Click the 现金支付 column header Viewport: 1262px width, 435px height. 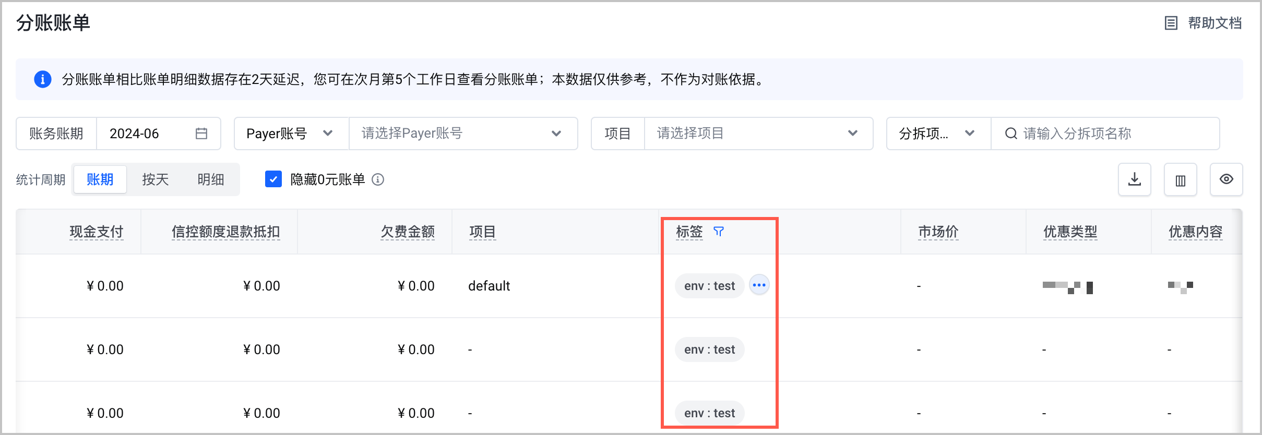(x=97, y=232)
